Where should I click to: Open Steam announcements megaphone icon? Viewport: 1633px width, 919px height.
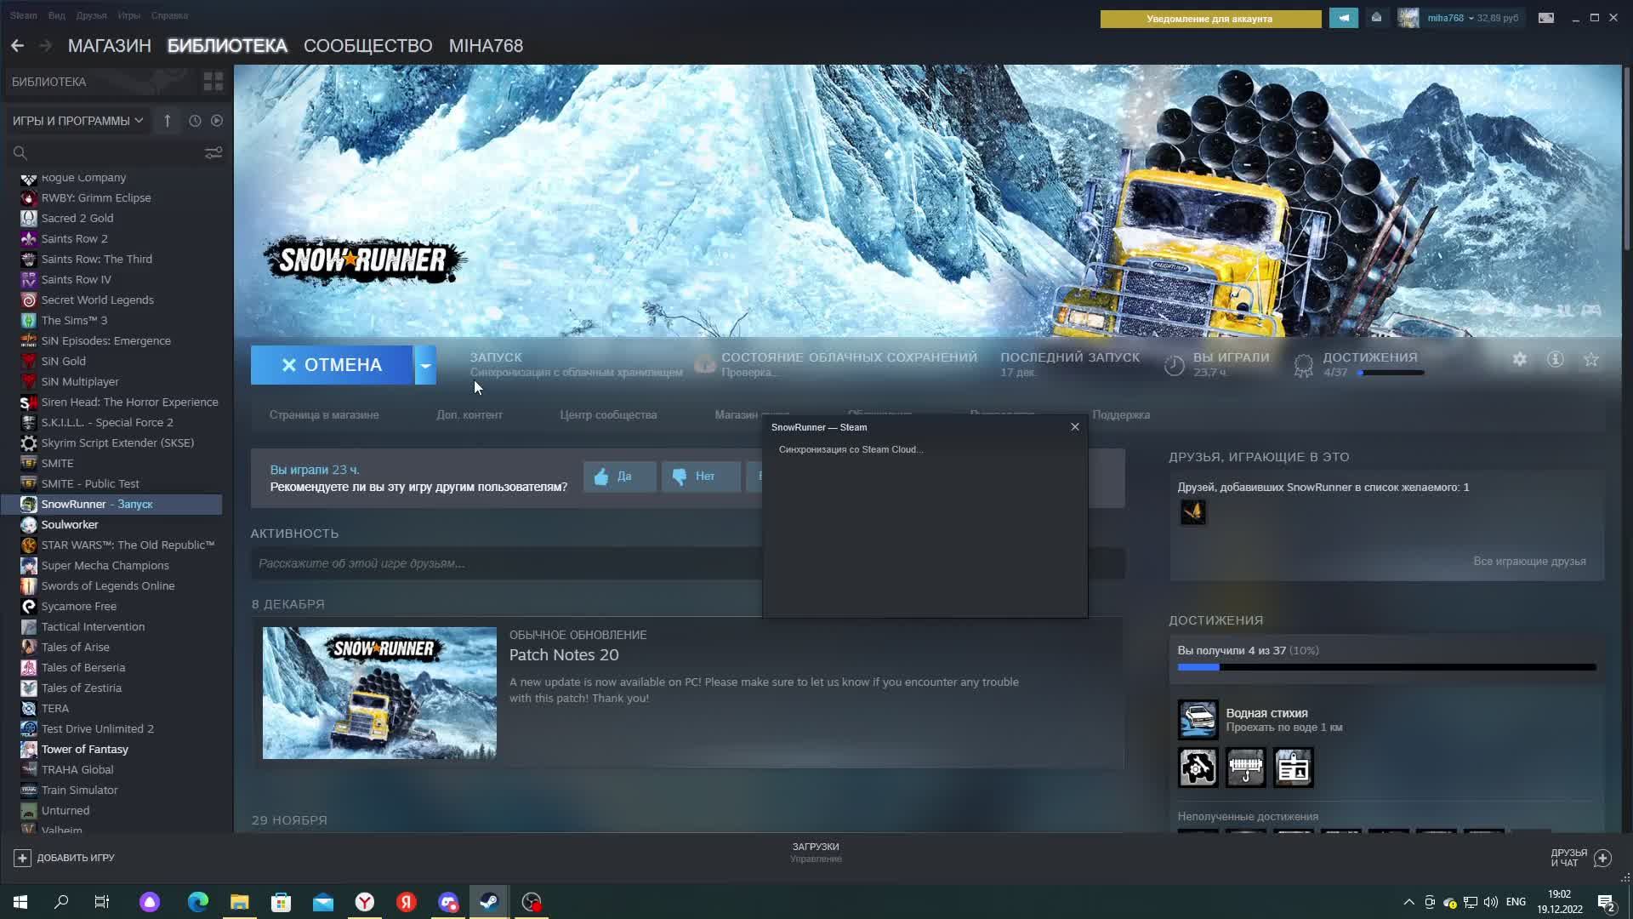coord(1344,18)
